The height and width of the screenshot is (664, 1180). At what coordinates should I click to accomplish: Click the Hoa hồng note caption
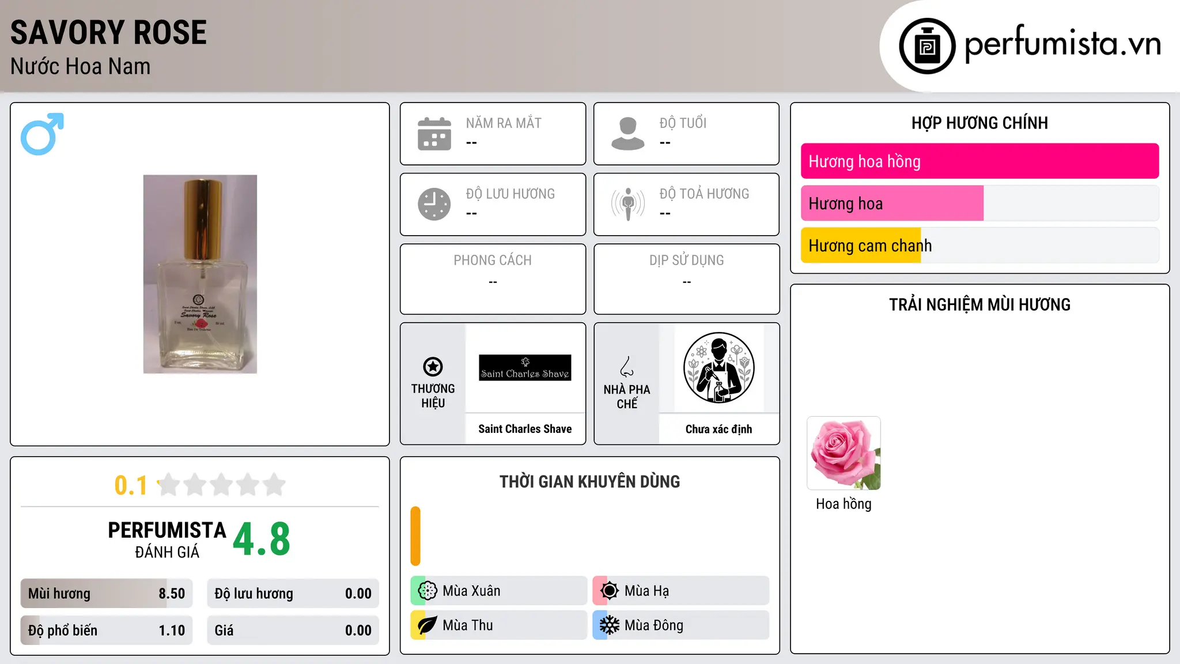[844, 504]
